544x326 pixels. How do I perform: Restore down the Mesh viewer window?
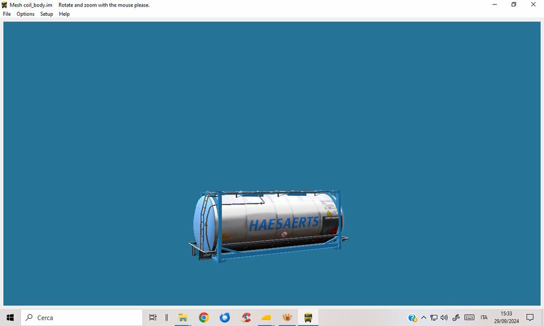tap(514, 4)
